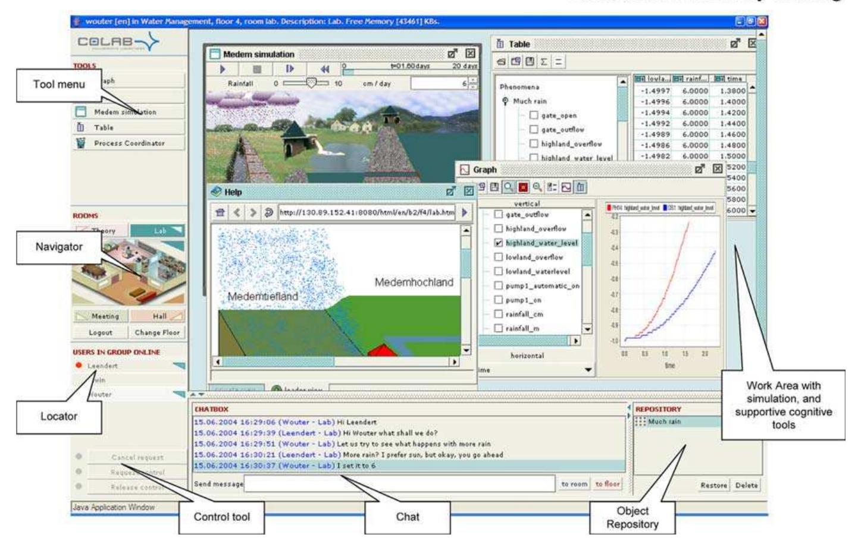
Task: Check gate_open in the Table phenomena tree
Action: [x=534, y=115]
